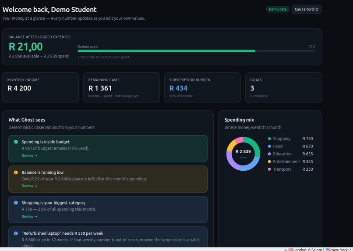Click the yellow Entertainment legend dot

269,161
